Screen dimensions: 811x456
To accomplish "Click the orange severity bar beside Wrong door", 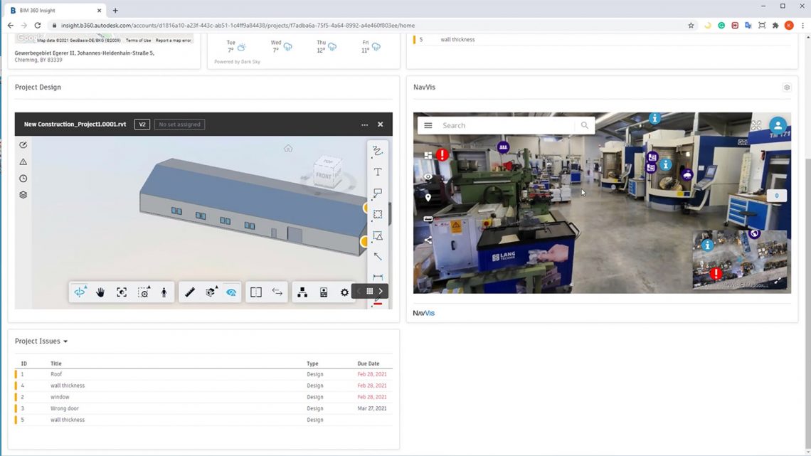I will coord(15,408).
